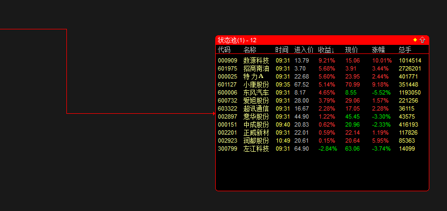
Task: Sort by the 代码 column header
Action: point(224,50)
